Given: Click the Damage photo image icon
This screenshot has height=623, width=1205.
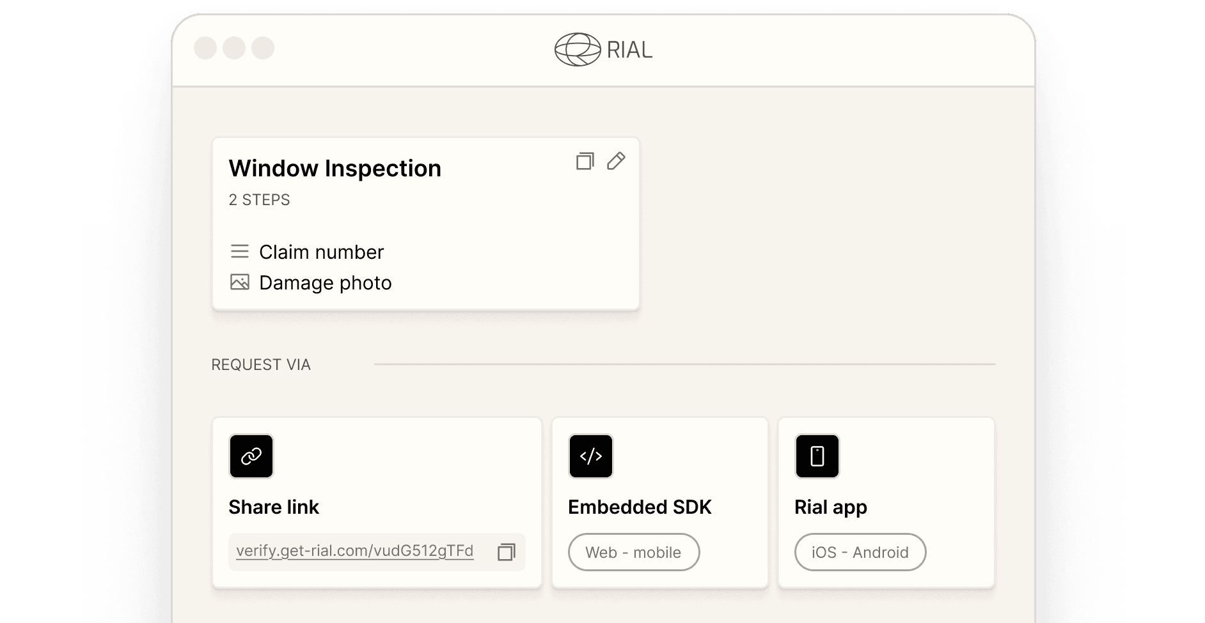Looking at the screenshot, I should [x=240, y=282].
